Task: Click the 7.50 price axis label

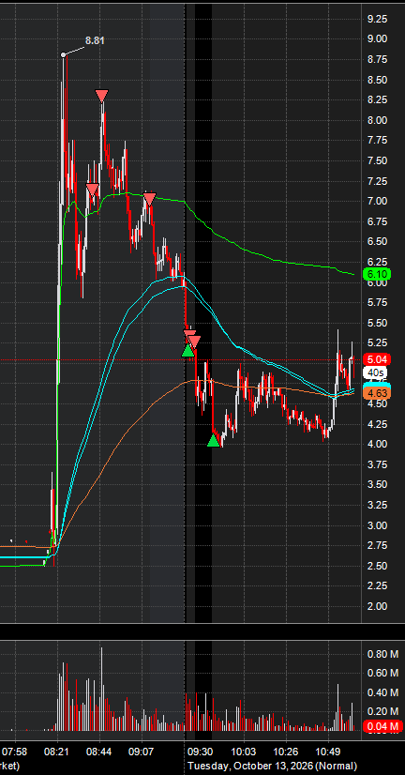Action: point(377,160)
